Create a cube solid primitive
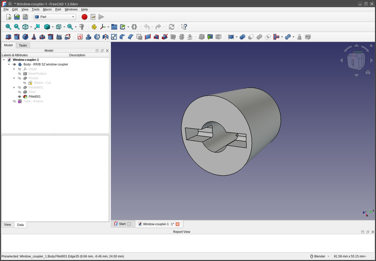The image size is (376, 261). coord(8,37)
